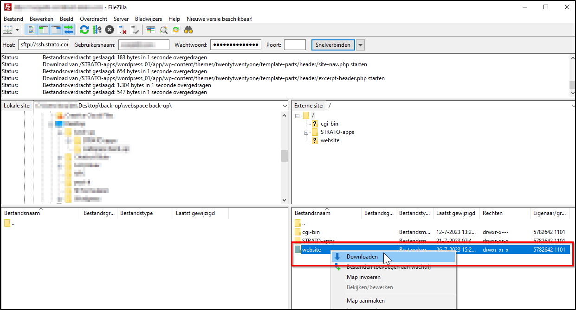Image resolution: width=576 pixels, height=310 pixels.
Task: Click the local tree vertical scrollbar thumb
Action: coord(284,156)
